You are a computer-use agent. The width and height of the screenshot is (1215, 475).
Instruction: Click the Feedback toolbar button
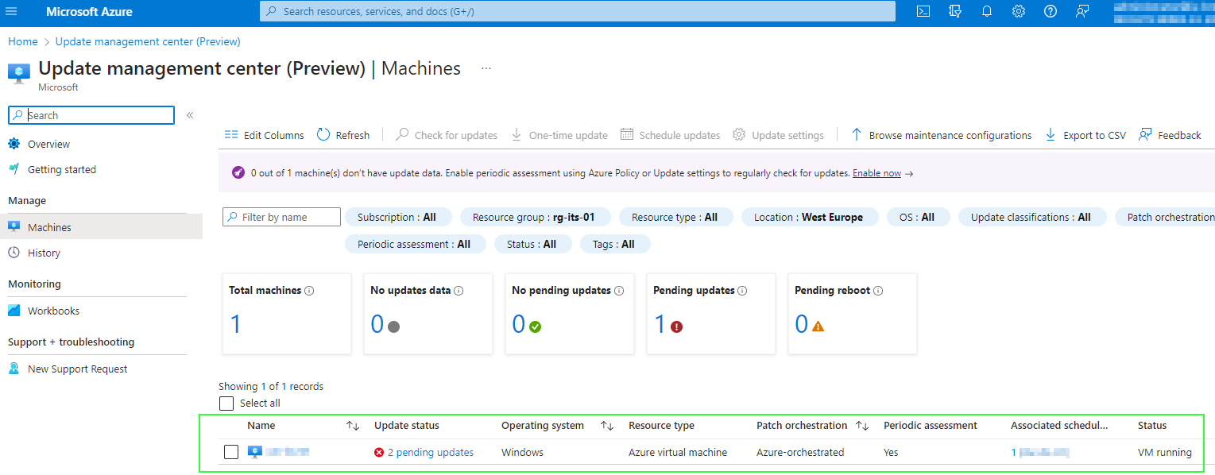pos(1170,135)
